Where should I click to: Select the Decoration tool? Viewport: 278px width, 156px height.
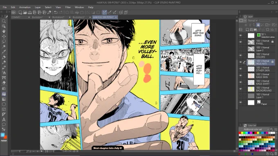[4, 78]
